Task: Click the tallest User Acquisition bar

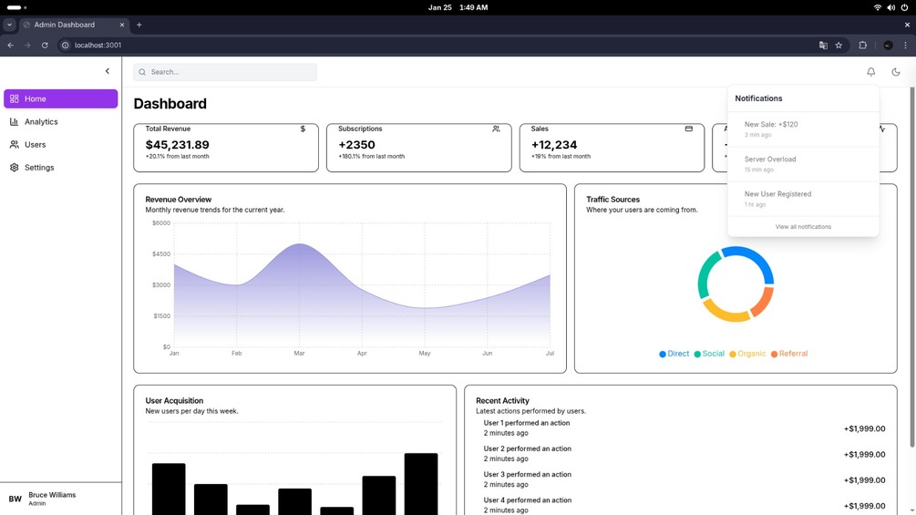Action: tap(420, 484)
